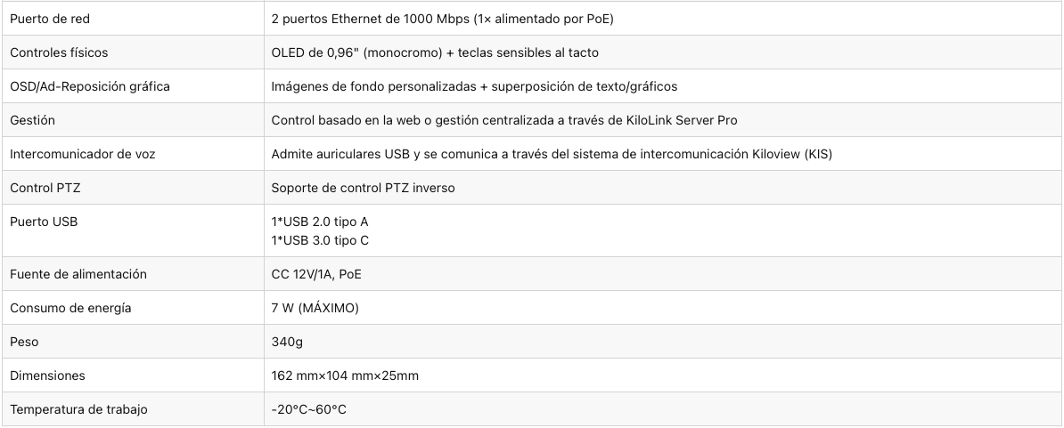This screenshot has width=1064, height=428.
Task: Select the 2 puertos Ethernet 1000 Mbps text
Action: click(442, 19)
